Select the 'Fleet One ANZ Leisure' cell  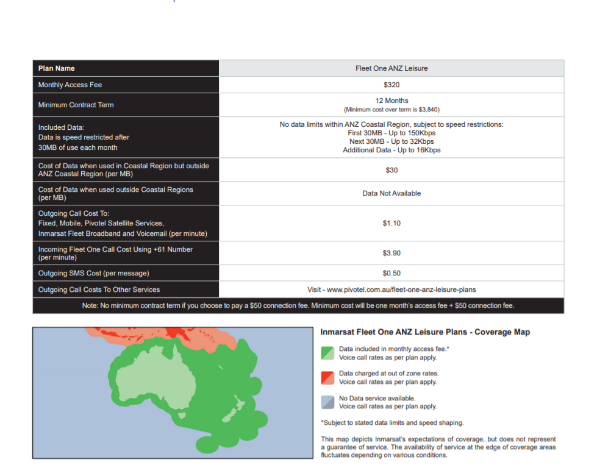391,68
